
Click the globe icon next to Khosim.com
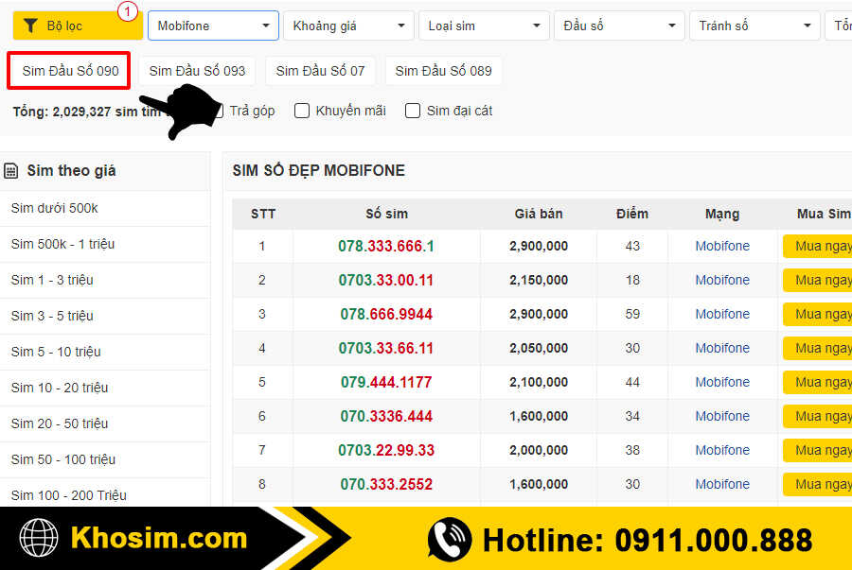tap(39, 539)
